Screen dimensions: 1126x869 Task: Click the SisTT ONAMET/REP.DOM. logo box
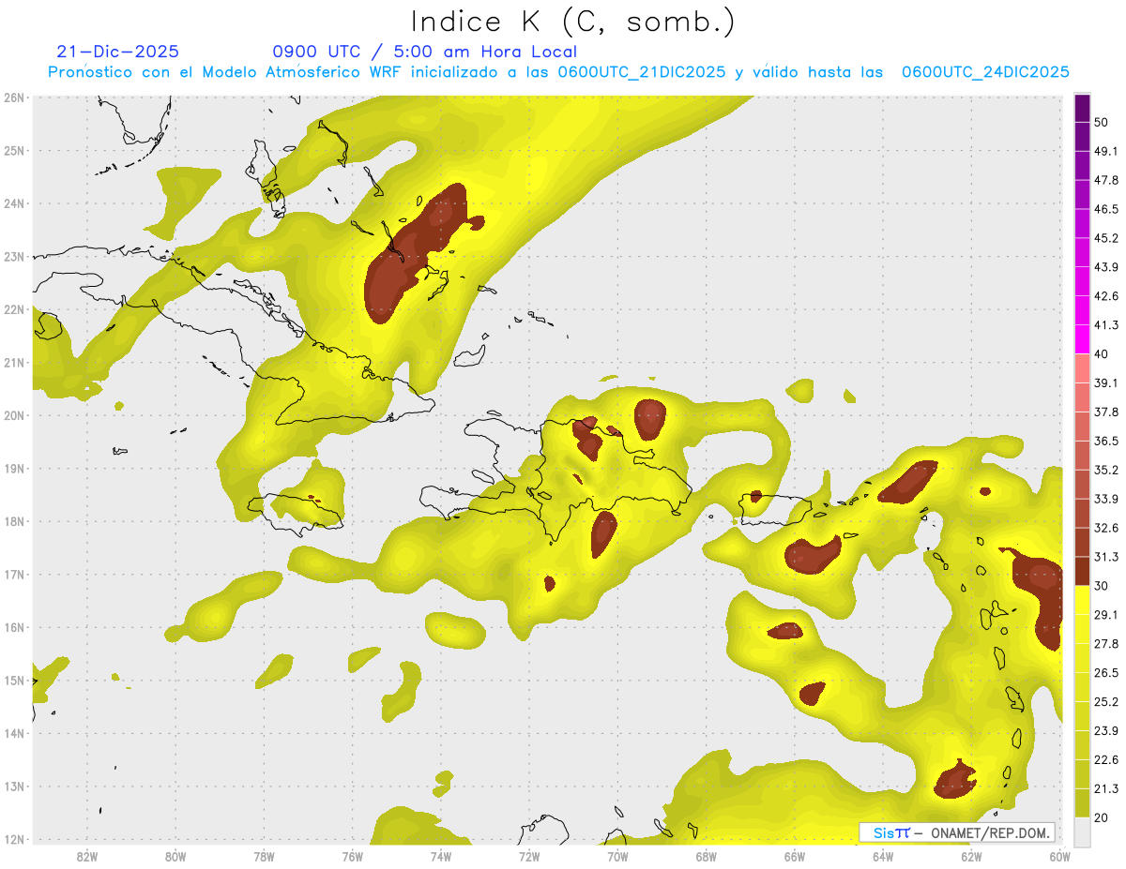(956, 832)
